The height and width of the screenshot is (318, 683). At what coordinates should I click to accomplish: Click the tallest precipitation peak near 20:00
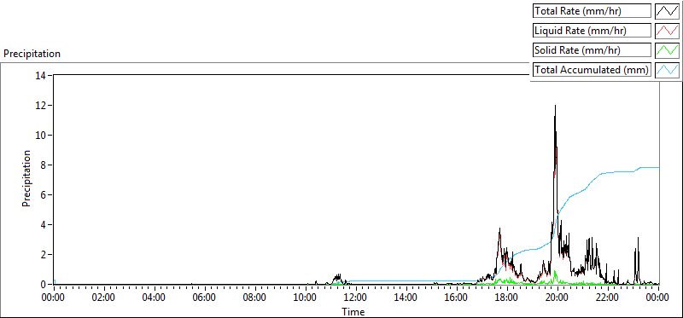(556, 106)
